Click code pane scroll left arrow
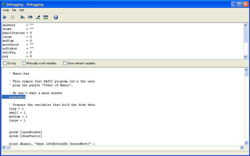This screenshot has width=250, height=156. (4, 147)
